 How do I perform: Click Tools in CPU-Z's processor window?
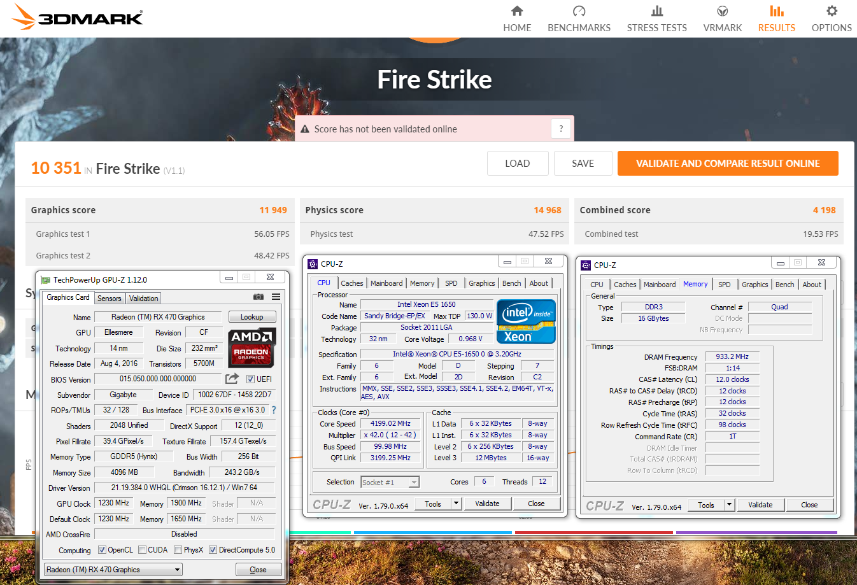click(x=433, y=504)
